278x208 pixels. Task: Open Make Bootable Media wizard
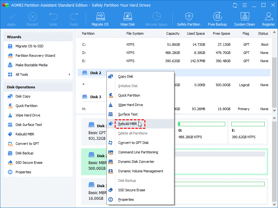(x=31, y=65)
